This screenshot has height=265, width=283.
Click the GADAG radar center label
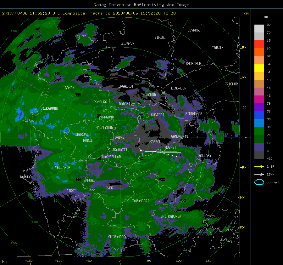point(119,137)
